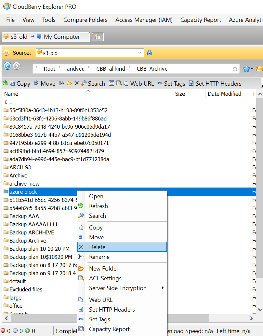Click the blue lock icon next to Source
The image size is (263, 336).
coord(149,52)
